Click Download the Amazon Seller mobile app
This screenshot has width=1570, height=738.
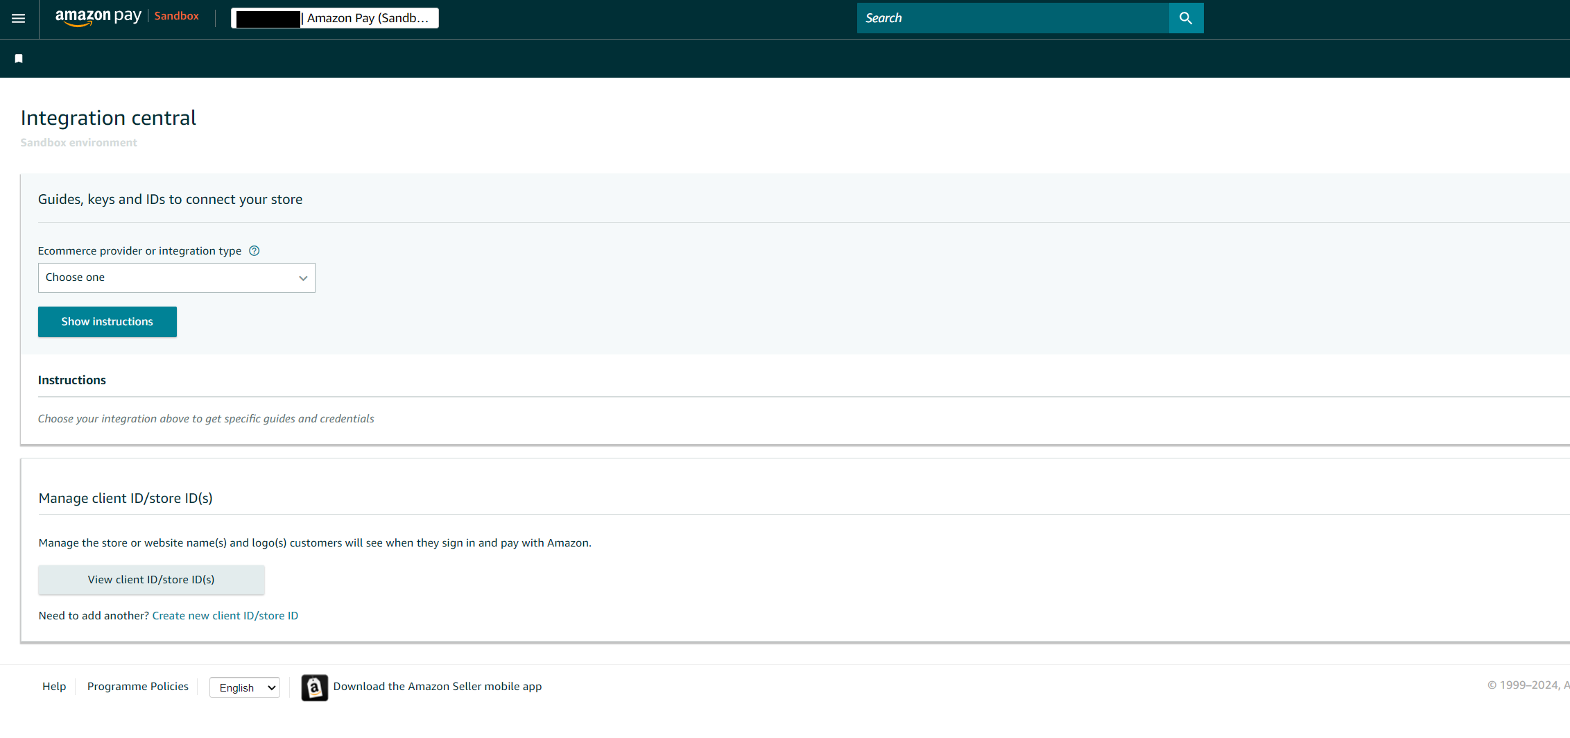tap(438, 687)
